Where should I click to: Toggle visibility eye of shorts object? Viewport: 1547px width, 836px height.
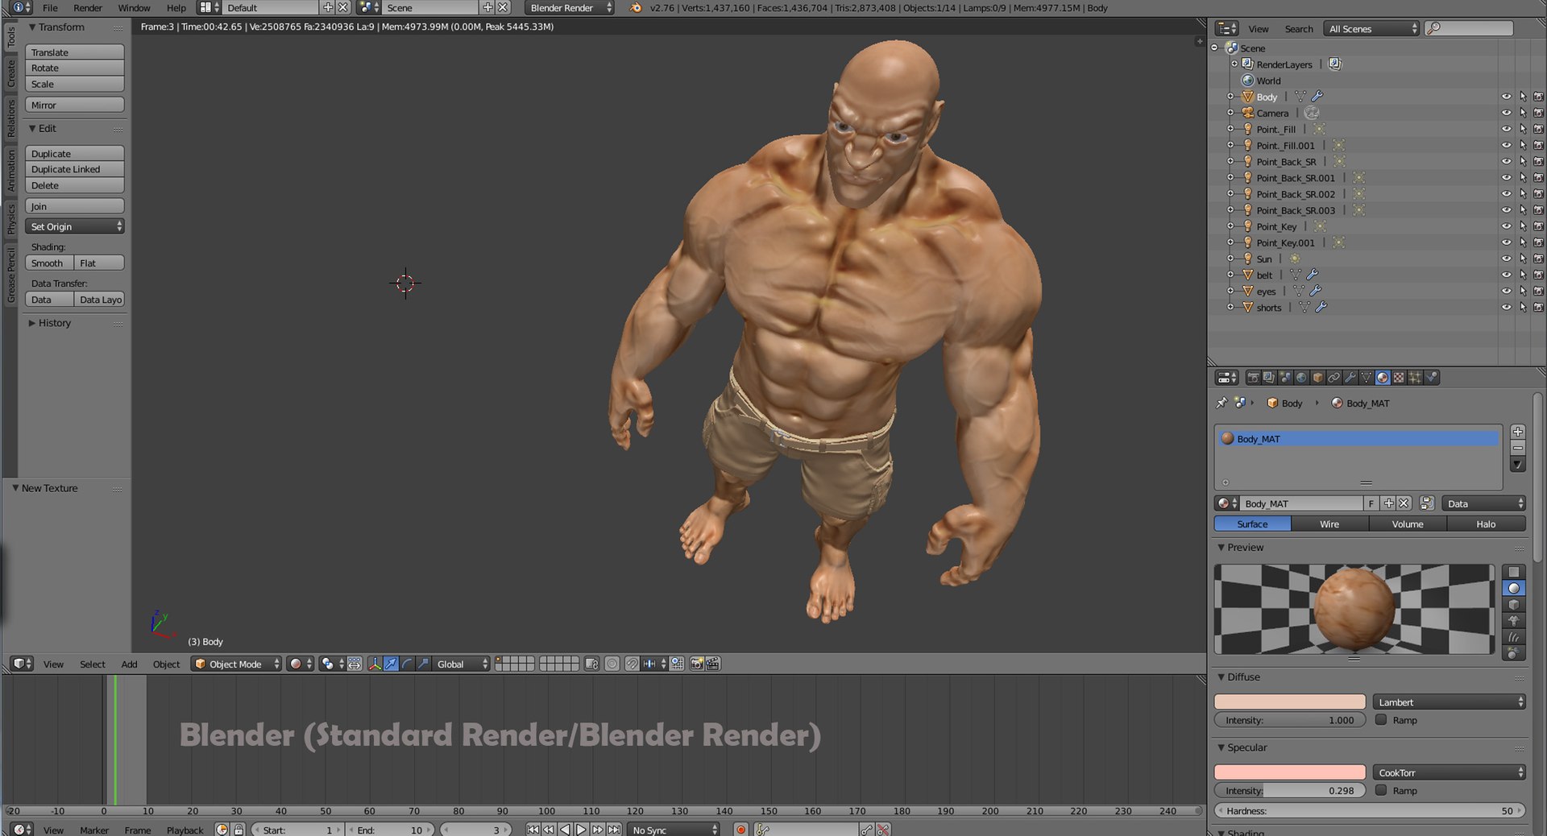pos(1506,308)
